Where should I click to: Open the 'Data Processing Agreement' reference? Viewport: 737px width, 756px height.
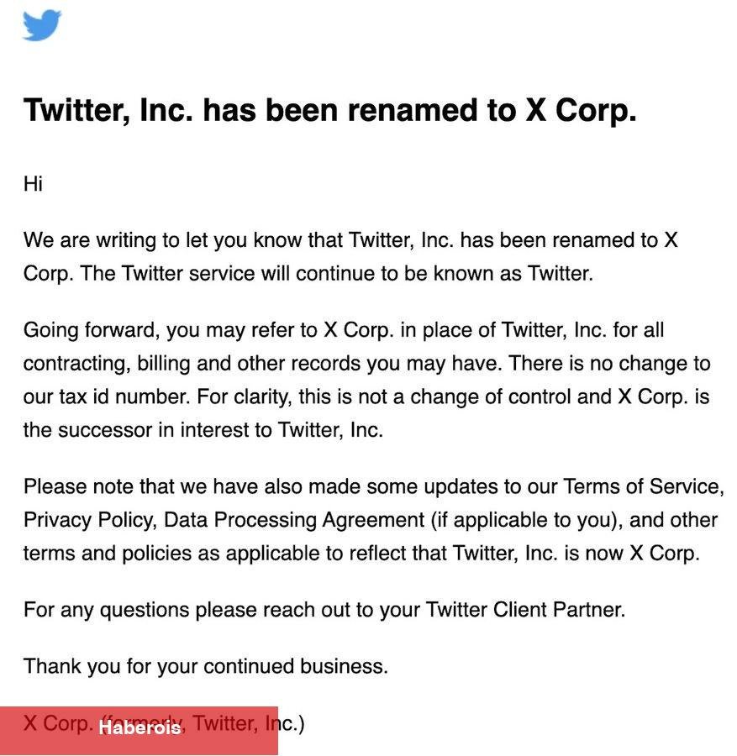[294, 520]
